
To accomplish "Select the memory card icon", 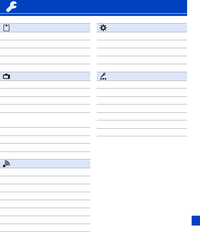I will (x=6, y=28).
